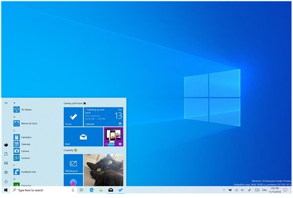Open Documents from the Start sidebar

coord(6,154)
